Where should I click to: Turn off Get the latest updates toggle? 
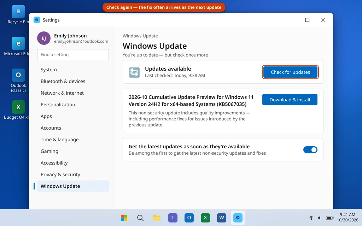(x=310, y=150)
